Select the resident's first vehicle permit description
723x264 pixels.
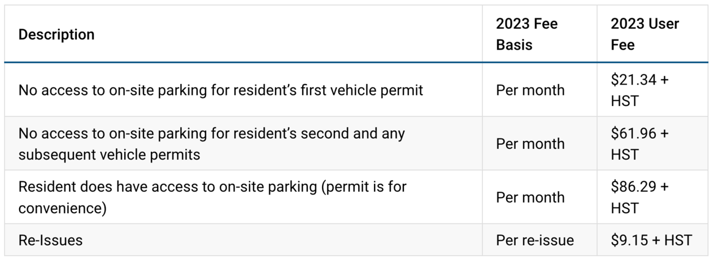221,90
